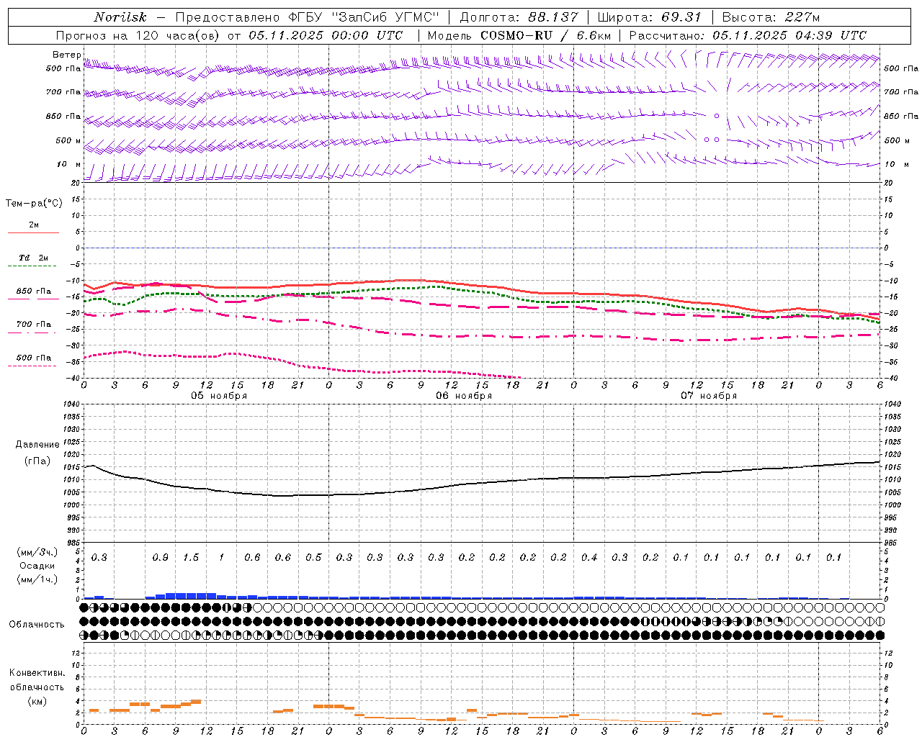Select the date label 05 ноября
This screenshot has width=922, height=737.
(219, 396)
